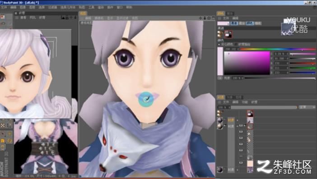The image size is (317, 179).
Task: Open the 查看 menu in the texture panel
Action: [23, 18]
